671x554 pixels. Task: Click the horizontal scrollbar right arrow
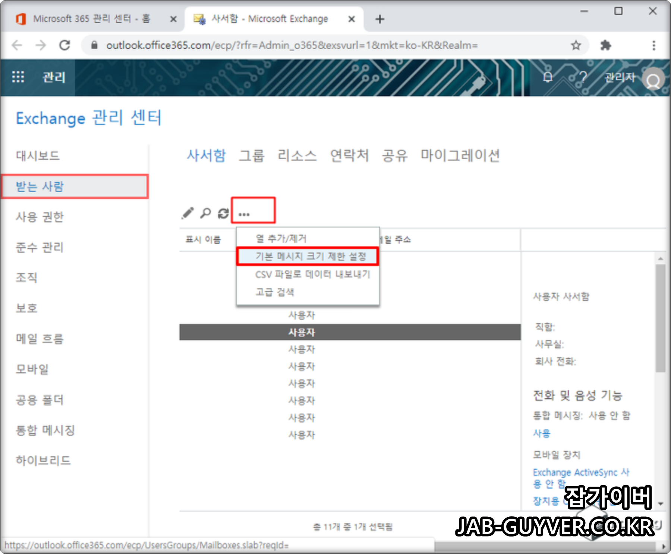point(664,546)
